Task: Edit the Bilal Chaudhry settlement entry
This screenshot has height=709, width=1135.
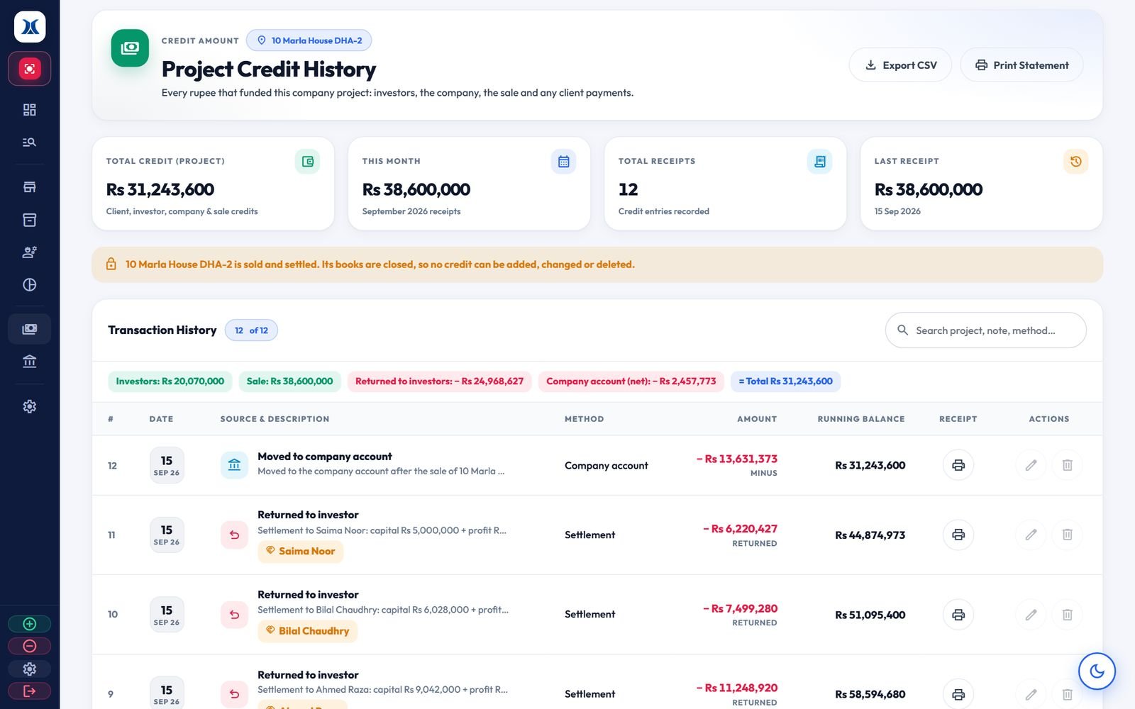Action: point(1031,615)
